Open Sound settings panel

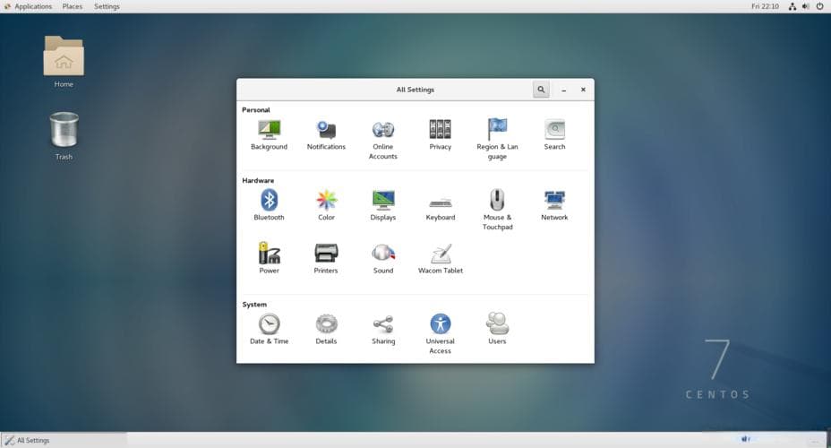pos(383,259)
